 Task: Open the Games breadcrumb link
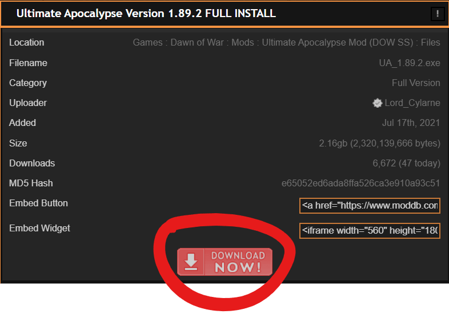pyautogui.click(x=148, y=43)
